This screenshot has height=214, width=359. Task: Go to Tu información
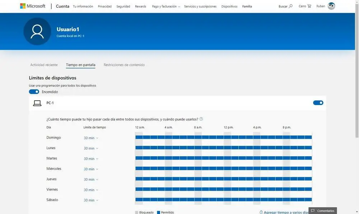[83, 6]
